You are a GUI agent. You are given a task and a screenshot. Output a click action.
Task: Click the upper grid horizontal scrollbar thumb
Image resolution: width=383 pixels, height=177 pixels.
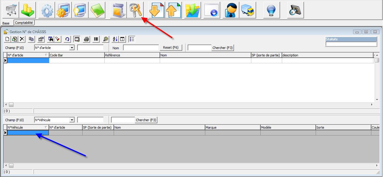coord(11,105)
